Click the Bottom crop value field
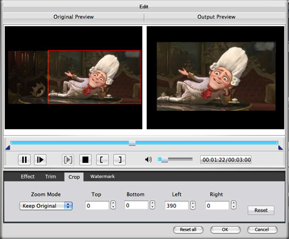The width and height of the screenshot is (289, 239). click(x=136, y=205)
